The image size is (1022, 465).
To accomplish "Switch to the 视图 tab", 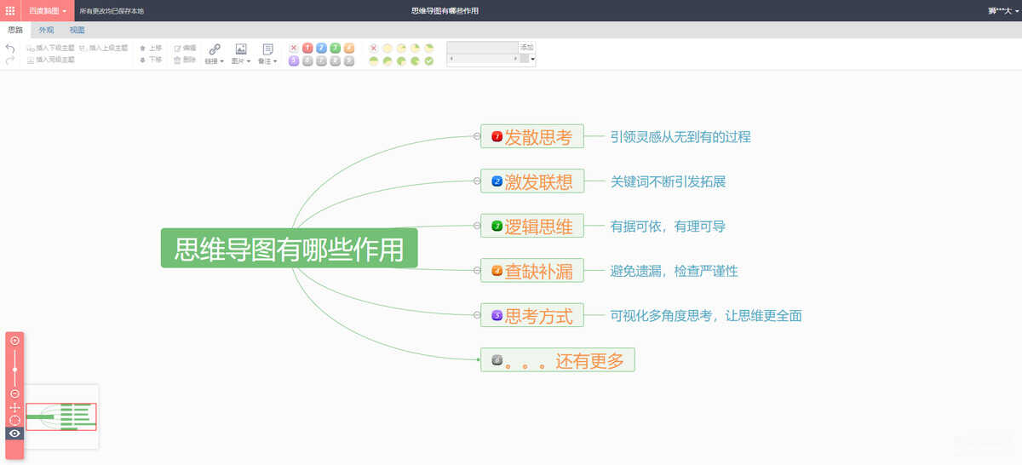I will 77,30.
